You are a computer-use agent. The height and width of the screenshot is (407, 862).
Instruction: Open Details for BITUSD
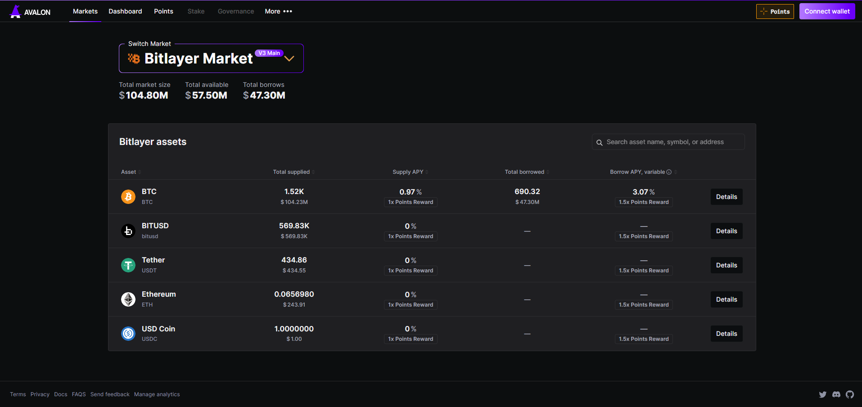coord(727,231)
